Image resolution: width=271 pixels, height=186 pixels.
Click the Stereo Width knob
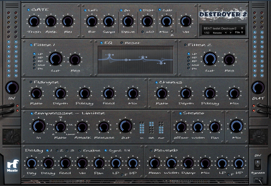198,127
